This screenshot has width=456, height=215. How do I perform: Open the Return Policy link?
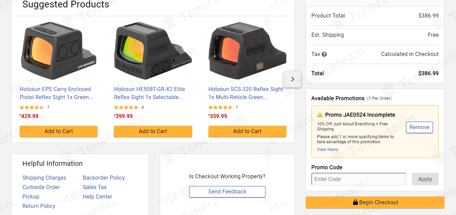coord(39,206)
